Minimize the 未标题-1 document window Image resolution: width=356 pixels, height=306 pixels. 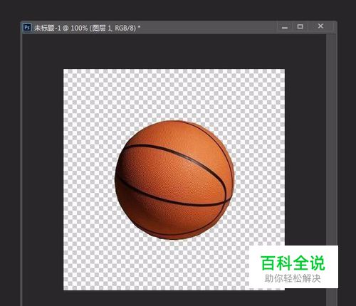285,27
